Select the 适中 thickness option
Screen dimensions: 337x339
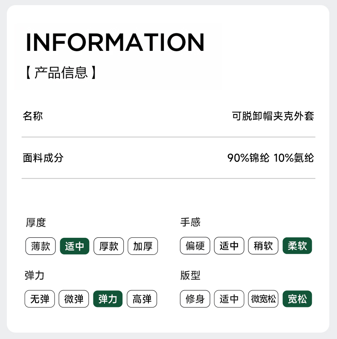(x=75, y=246)
